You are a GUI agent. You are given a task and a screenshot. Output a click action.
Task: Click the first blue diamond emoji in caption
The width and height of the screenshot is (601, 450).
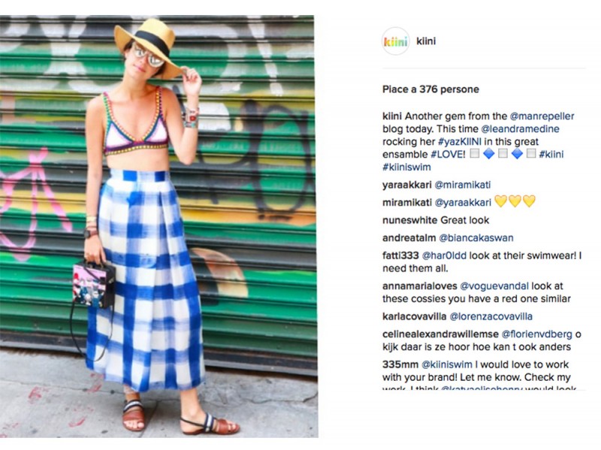(x=489, y=154)
